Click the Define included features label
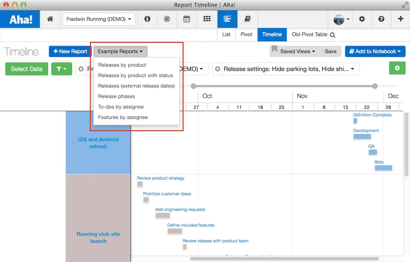The width and height of the screenshot is (410, 262). pos(191,225)
